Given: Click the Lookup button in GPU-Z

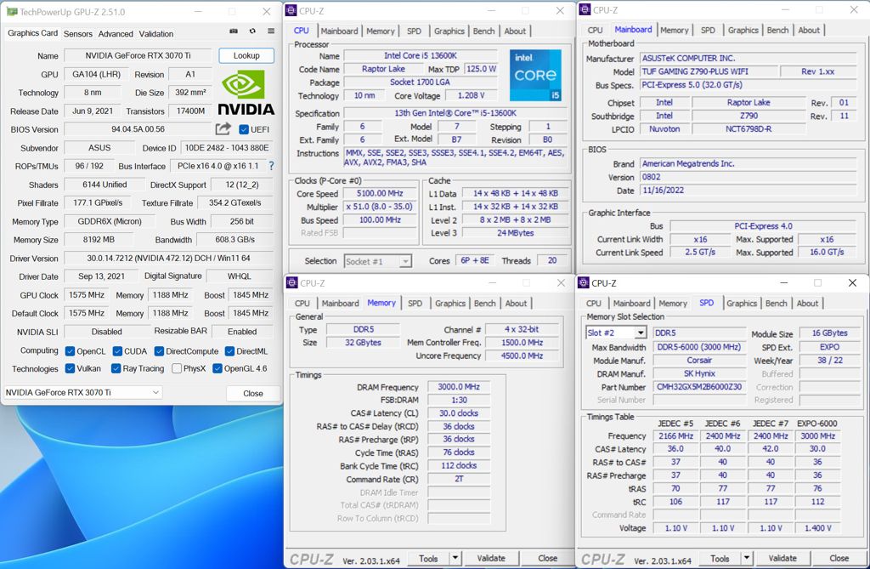Looking at the screenshot, I should 246,55.
